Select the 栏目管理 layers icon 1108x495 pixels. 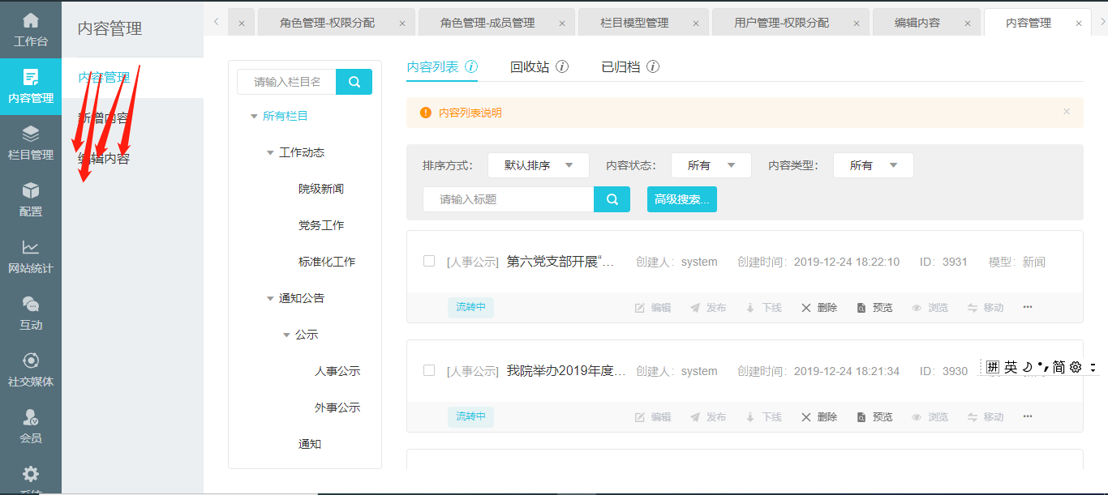click(x=30, y=134)
